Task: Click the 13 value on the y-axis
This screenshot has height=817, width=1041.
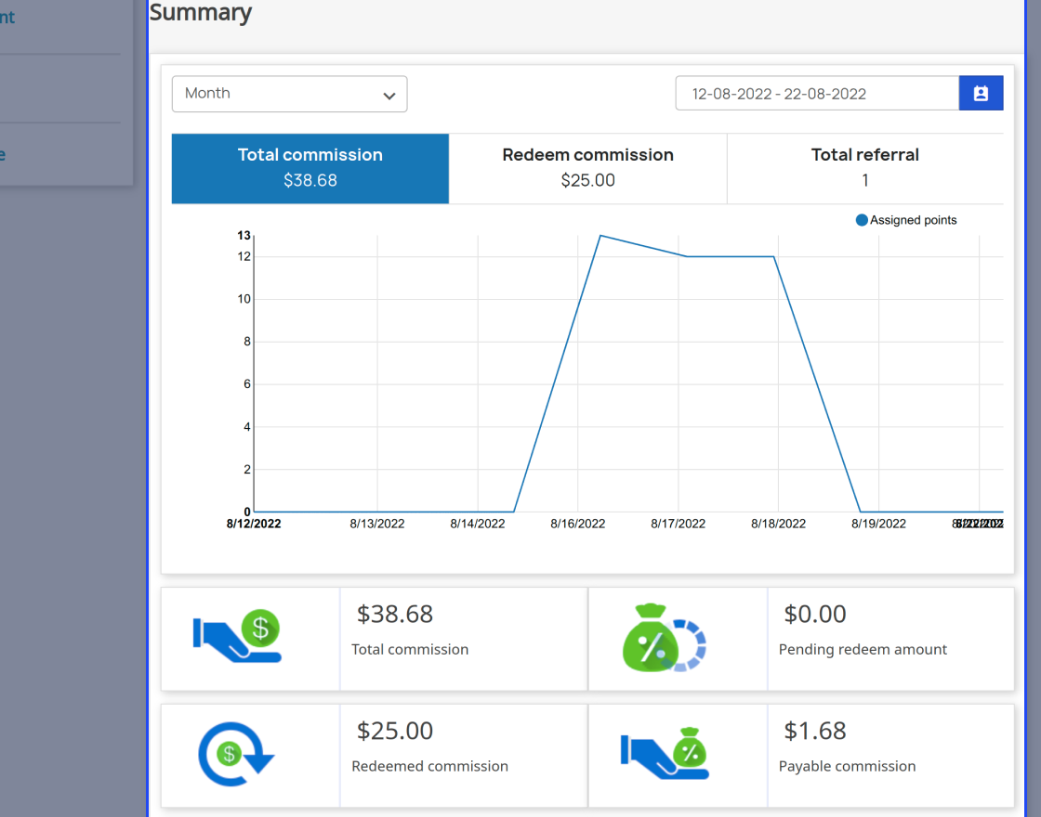Action: point(244,236)
